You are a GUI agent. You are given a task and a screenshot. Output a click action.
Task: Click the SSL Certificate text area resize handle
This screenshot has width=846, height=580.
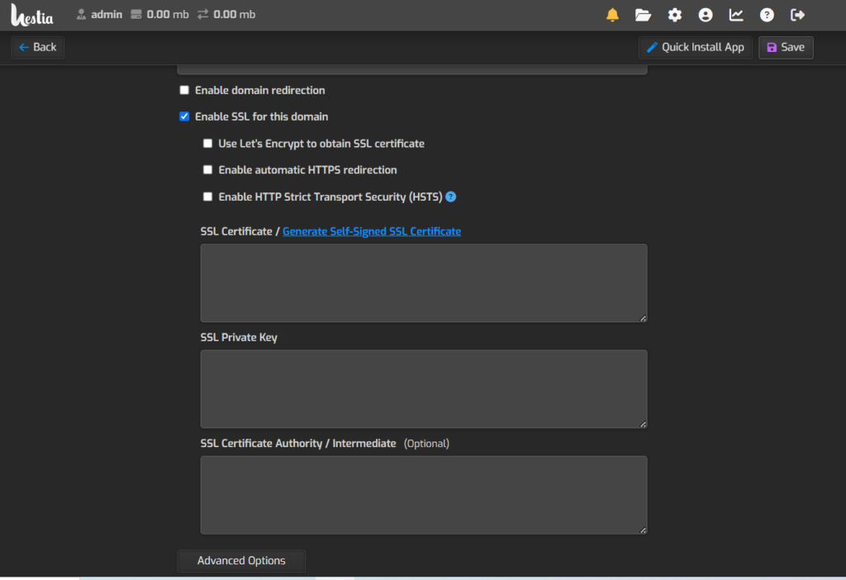(x=643, y=318)
